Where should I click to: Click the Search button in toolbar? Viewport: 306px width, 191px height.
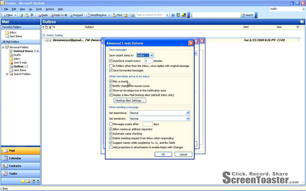tap(247, 15)
